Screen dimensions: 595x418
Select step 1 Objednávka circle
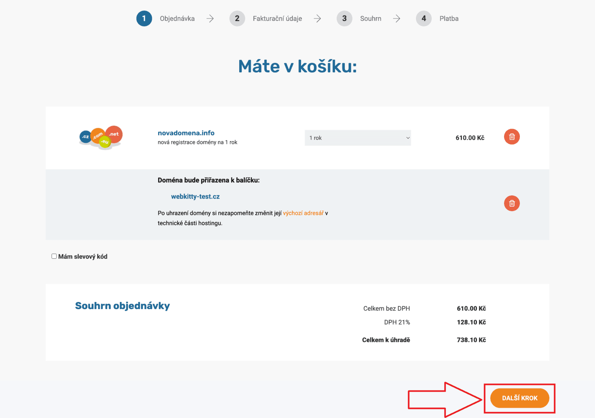144,18
